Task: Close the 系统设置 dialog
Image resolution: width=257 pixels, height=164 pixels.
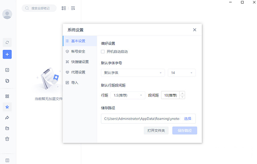Action: (194, 30)
